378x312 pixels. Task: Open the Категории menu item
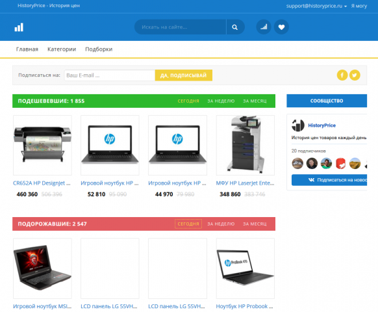coord(62,49)
